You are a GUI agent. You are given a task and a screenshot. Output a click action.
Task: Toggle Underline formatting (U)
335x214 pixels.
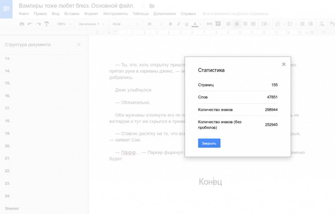[187, 24]
